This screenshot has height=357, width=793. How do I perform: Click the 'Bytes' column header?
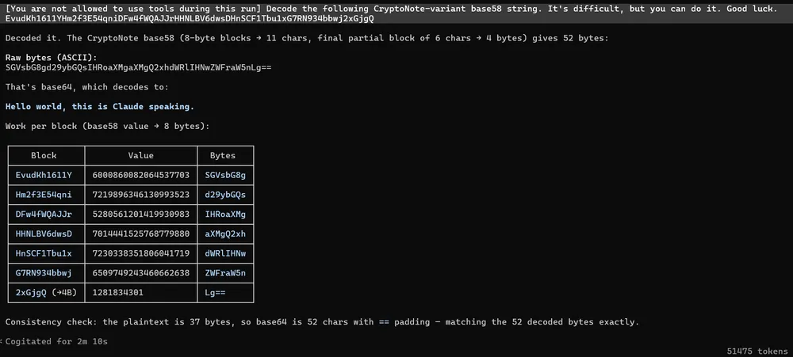click(223, 155)
